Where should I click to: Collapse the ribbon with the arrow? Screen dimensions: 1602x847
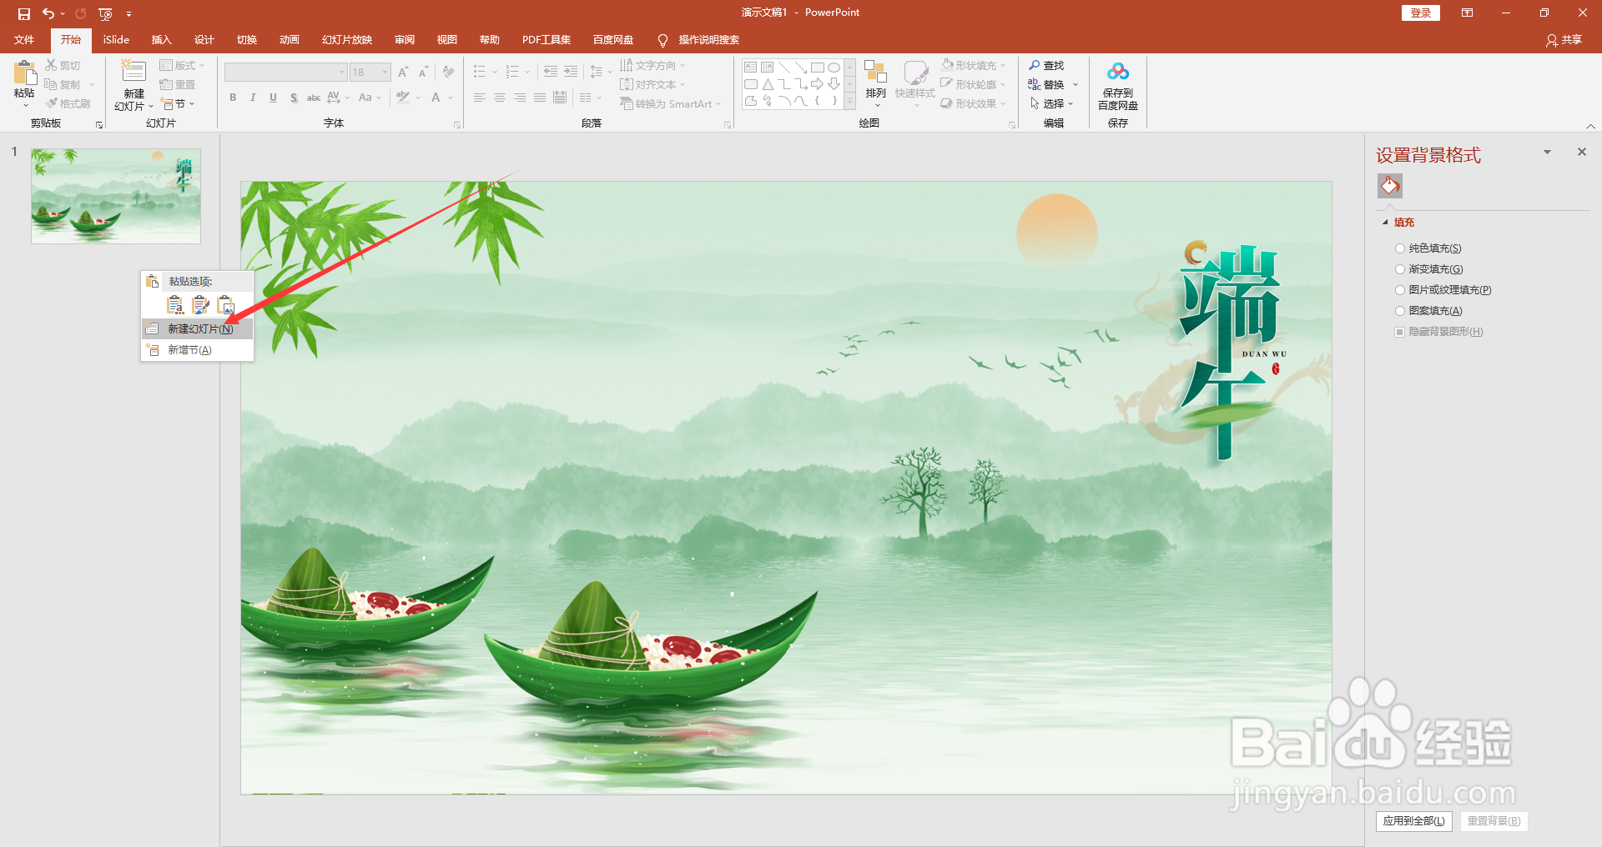[1590, 126]
